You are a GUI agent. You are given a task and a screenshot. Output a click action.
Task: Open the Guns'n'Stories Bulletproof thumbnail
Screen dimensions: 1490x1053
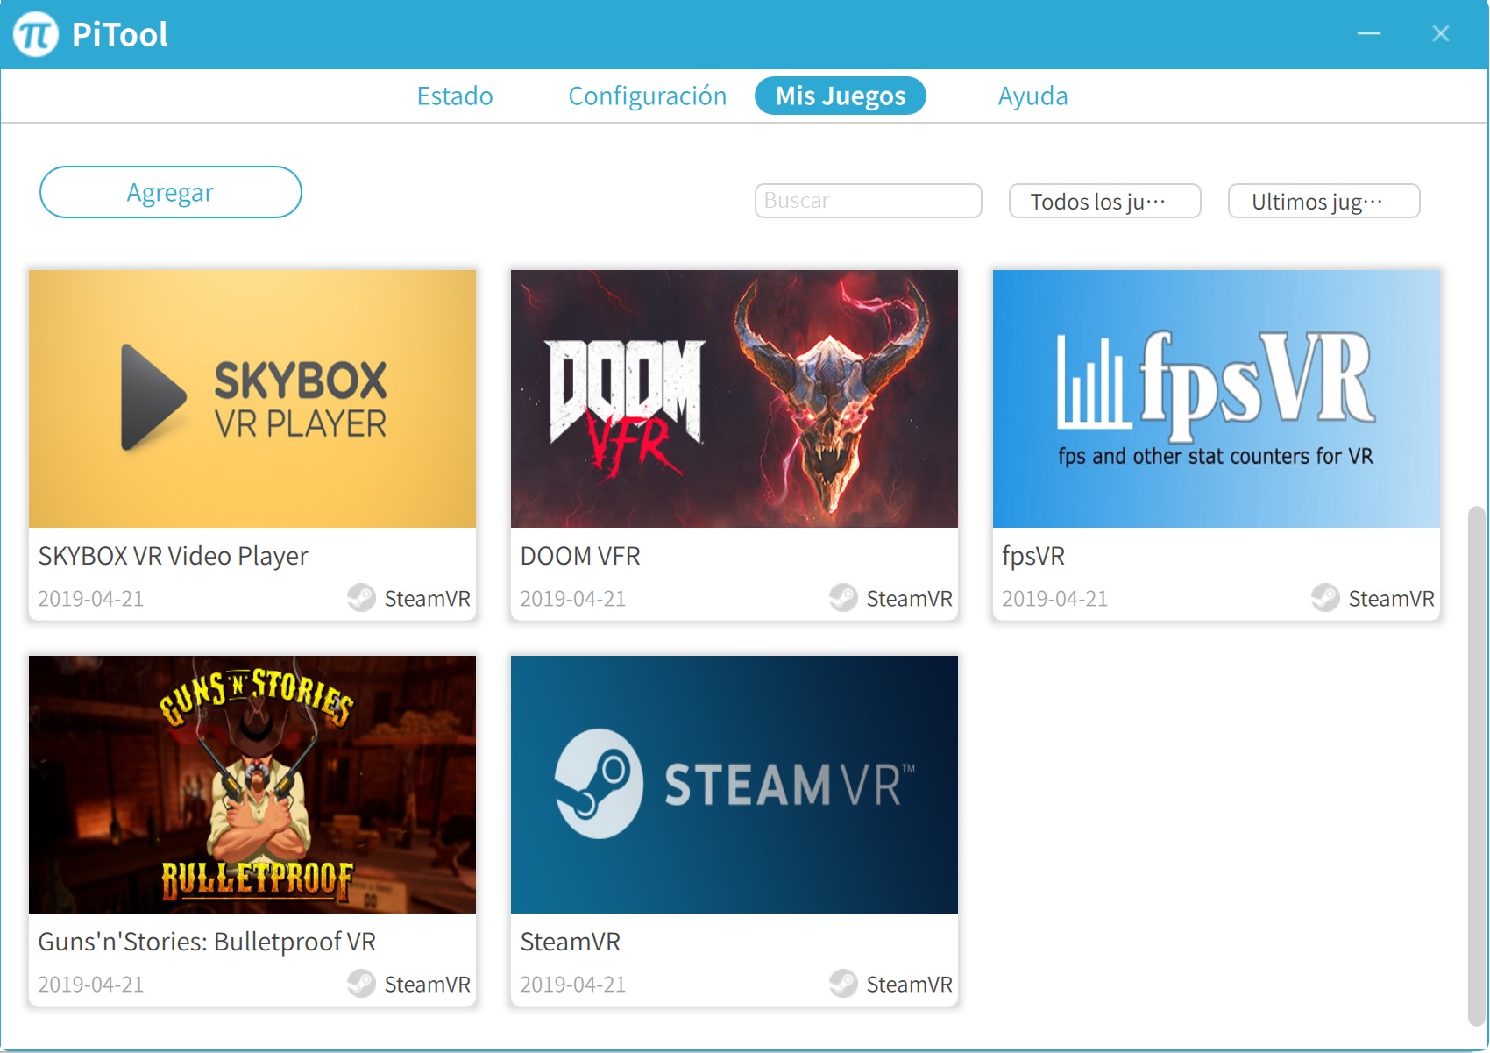pyautogui.click(x=252, y=785)
